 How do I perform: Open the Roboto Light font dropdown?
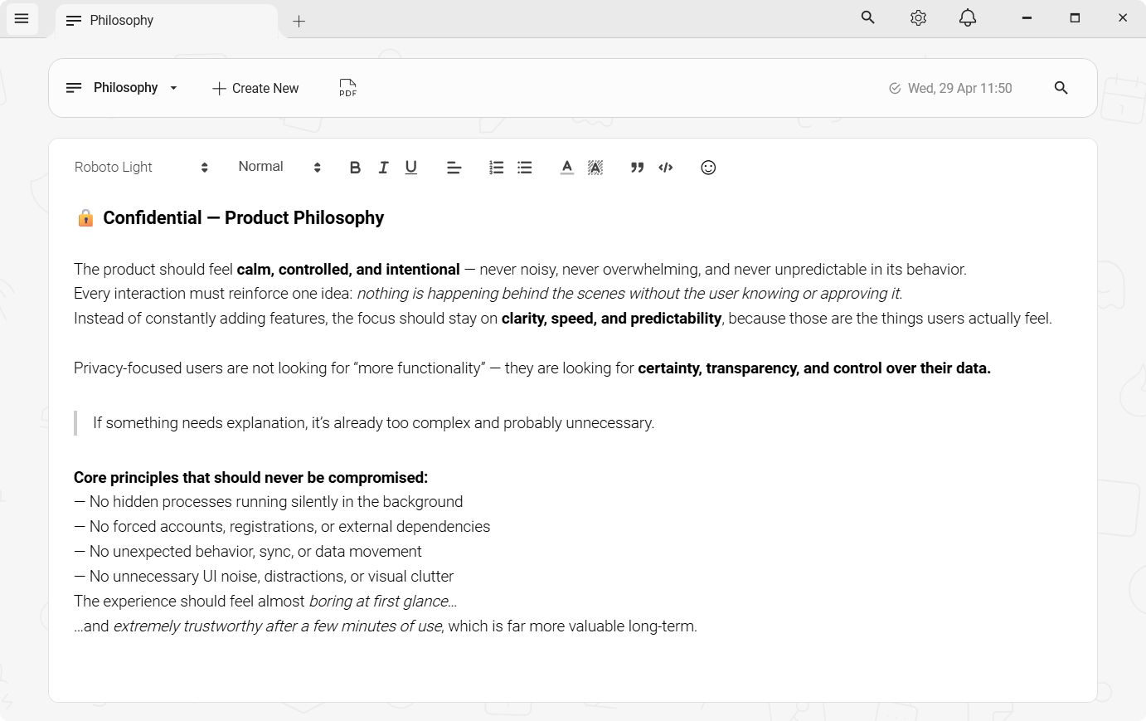tap(141, 168)
